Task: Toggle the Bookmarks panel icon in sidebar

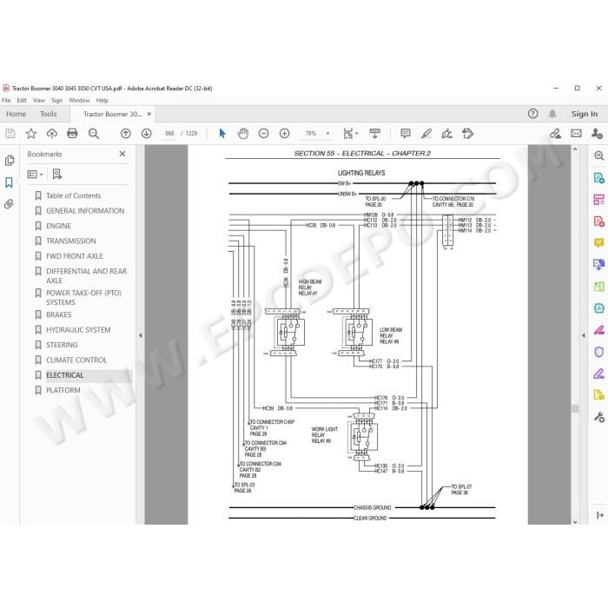Action: point(9,182)
